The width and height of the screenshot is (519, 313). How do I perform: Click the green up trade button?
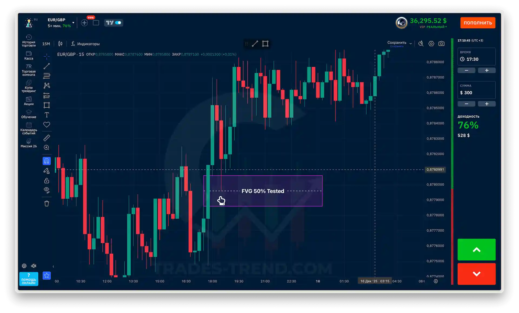click(x=476, y=250)
